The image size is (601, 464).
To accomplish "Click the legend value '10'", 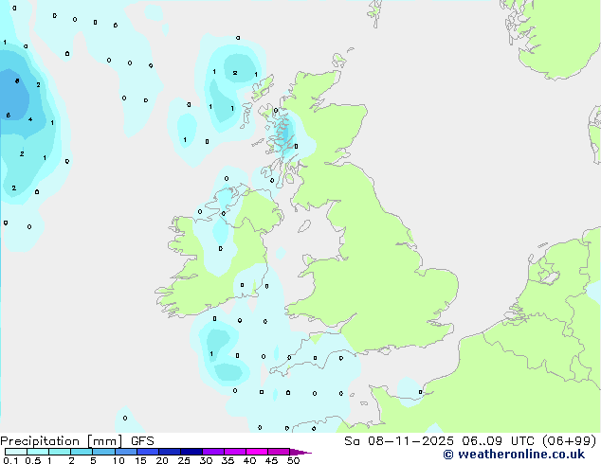I will (x=118, y=460).
